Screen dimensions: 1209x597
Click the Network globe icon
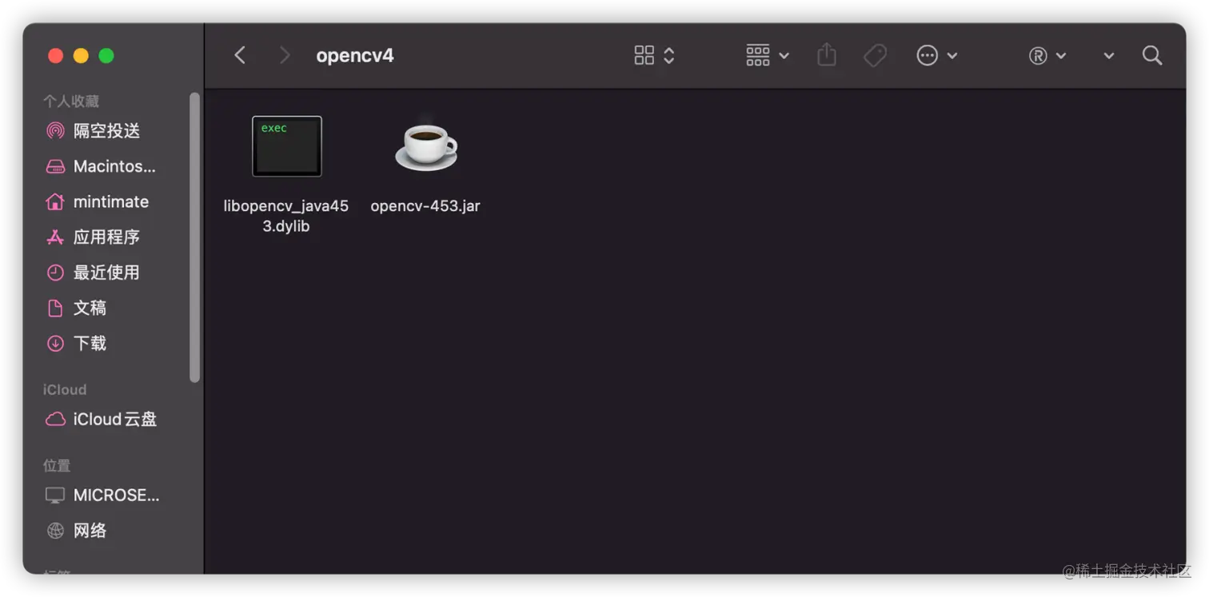coord(55,530)
